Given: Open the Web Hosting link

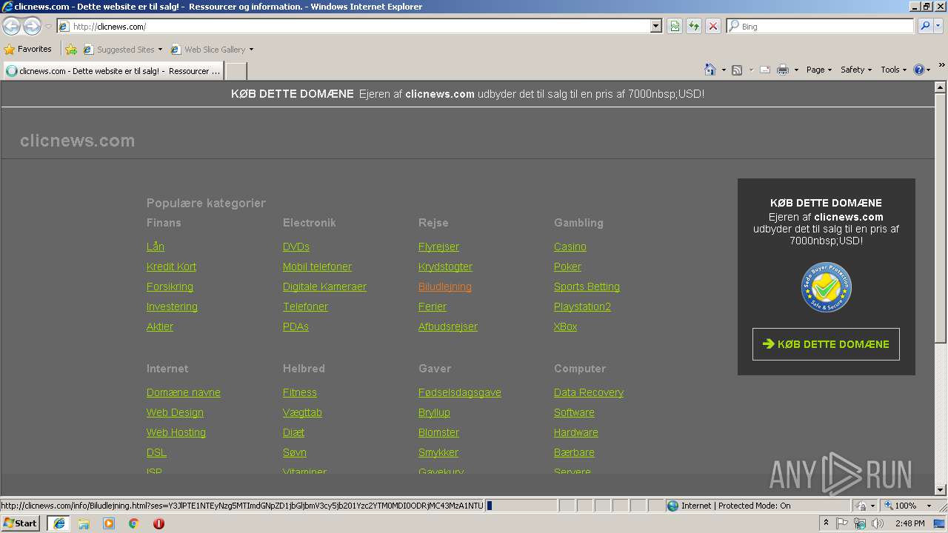Looking at the screenshot, I should [176, 432].
